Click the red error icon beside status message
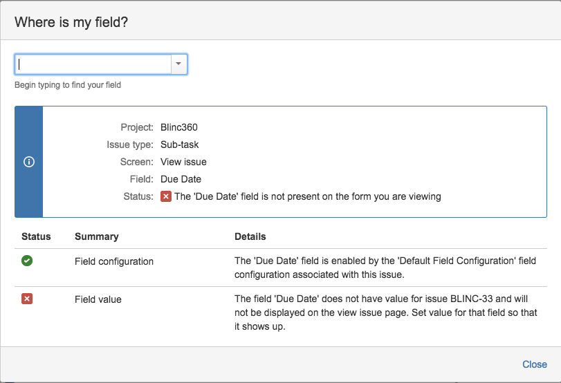Image resolution: width=561 pixels, height=383 pixels. (x=166, y=196)
